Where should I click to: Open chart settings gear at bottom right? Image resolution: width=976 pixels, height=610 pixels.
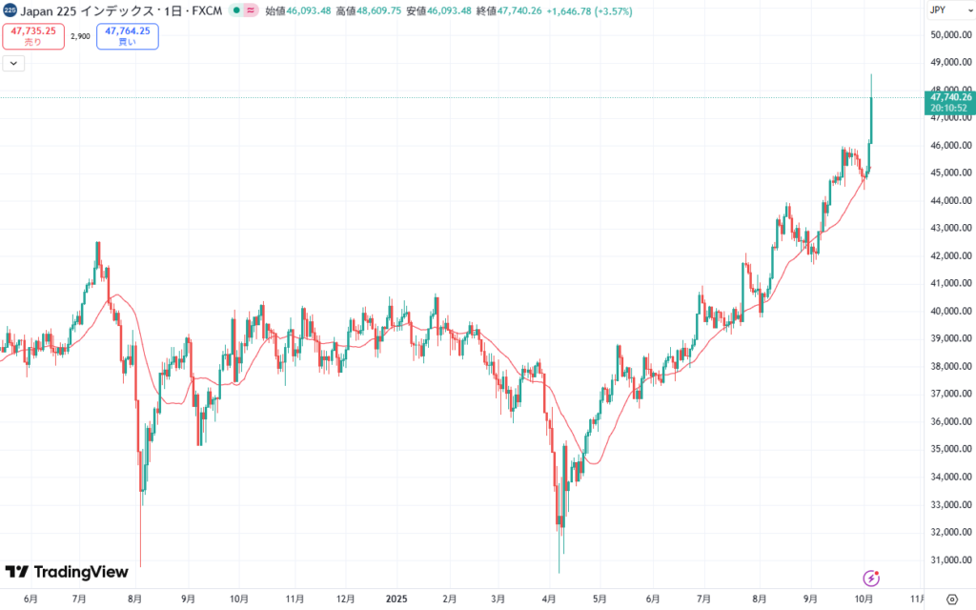point(952,600)
